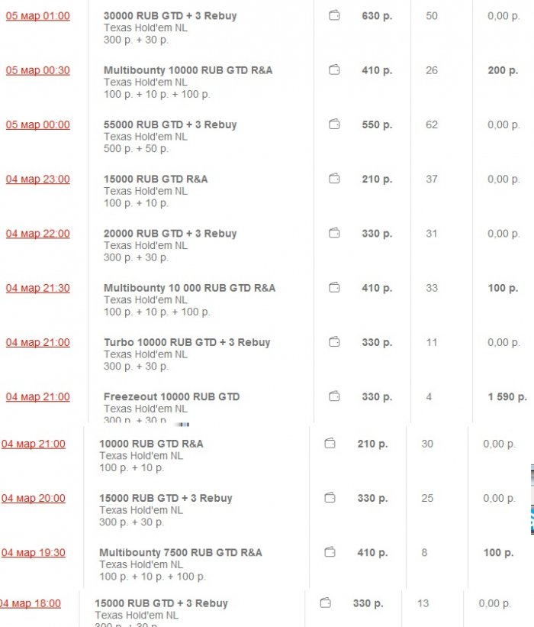Select the Turbo 10000 RUB GTD tournament title

(x=187, y=342)
